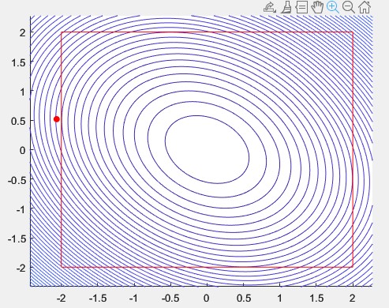Click the y-axis tick label -0.5

click(x=17, y=180)
